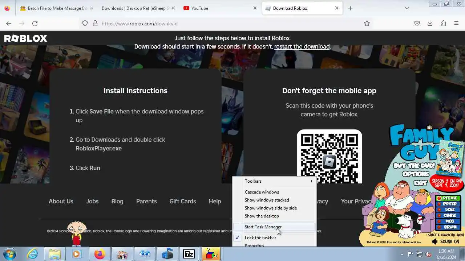Select Stewie in character list
Screen dimensions: 465x261
pos(448,198)
